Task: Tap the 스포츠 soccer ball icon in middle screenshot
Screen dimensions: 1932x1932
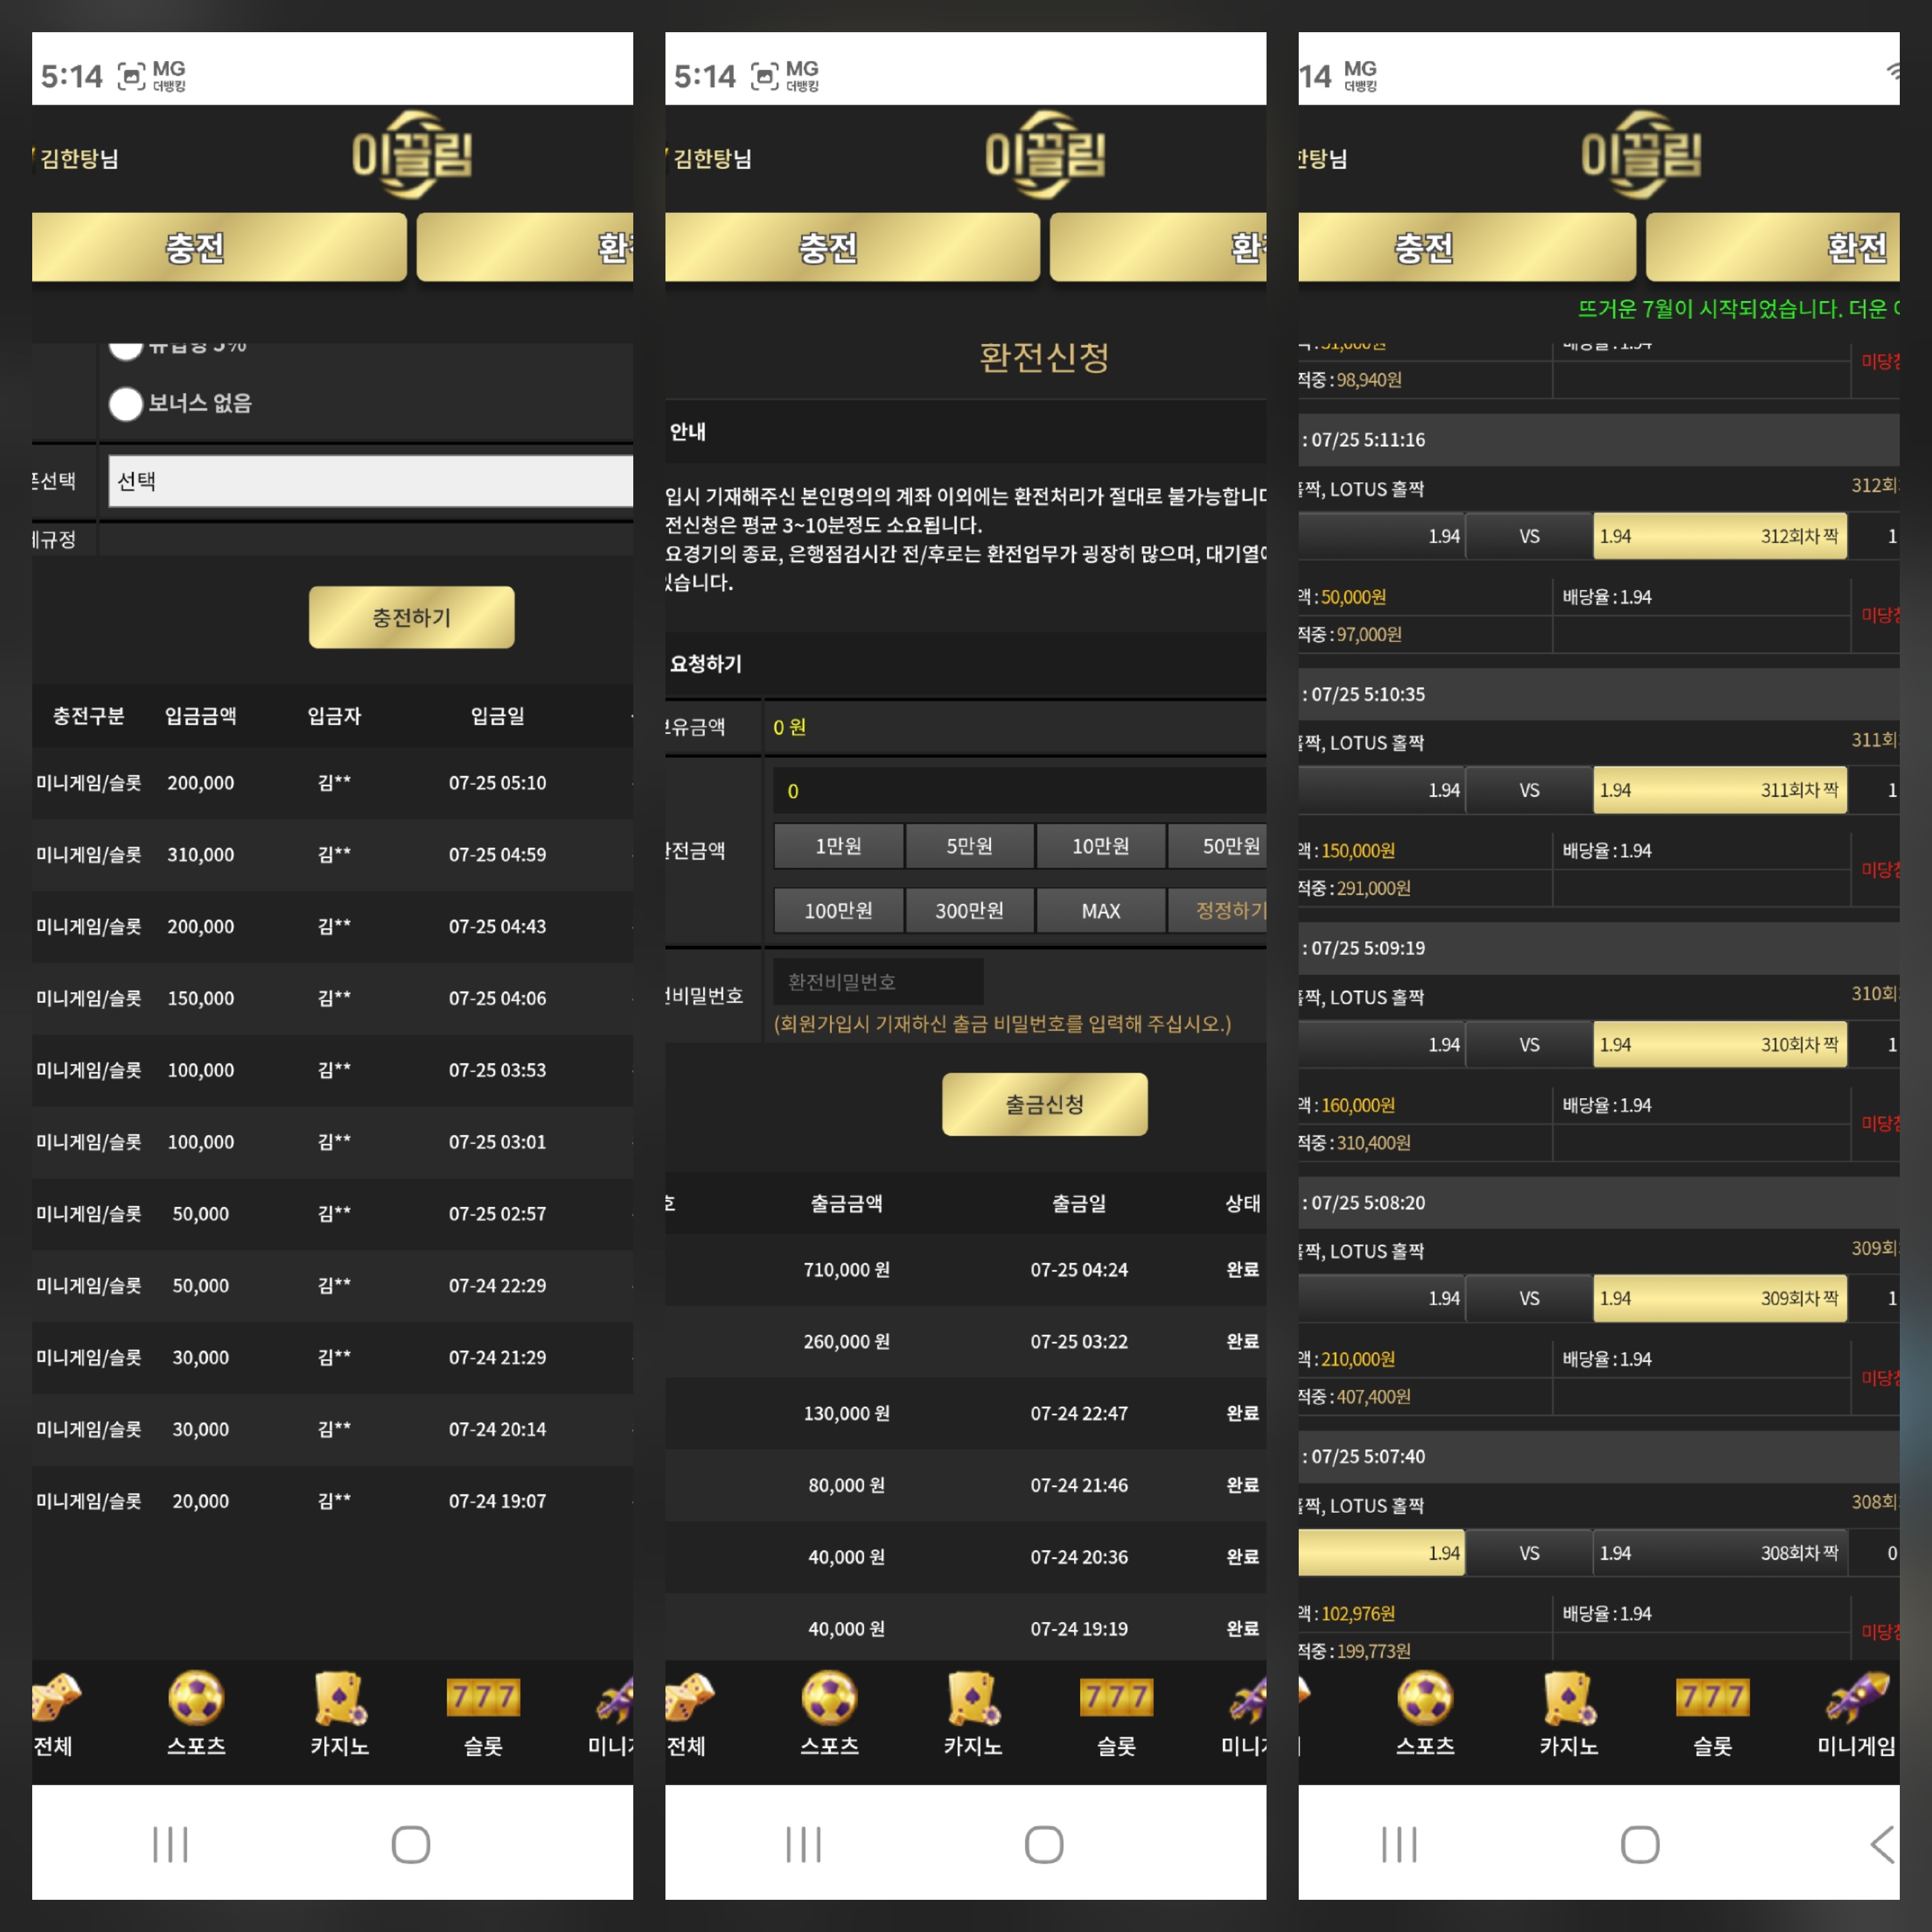Action: (x=829, y=1697)
